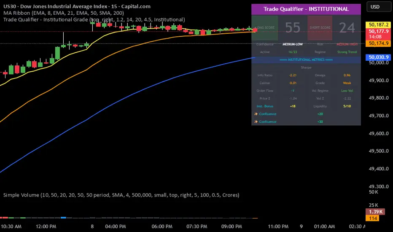Click the Info Ratio value -2.21
Image resolution: width=393 pixels, height=232 pixels.
293,75
